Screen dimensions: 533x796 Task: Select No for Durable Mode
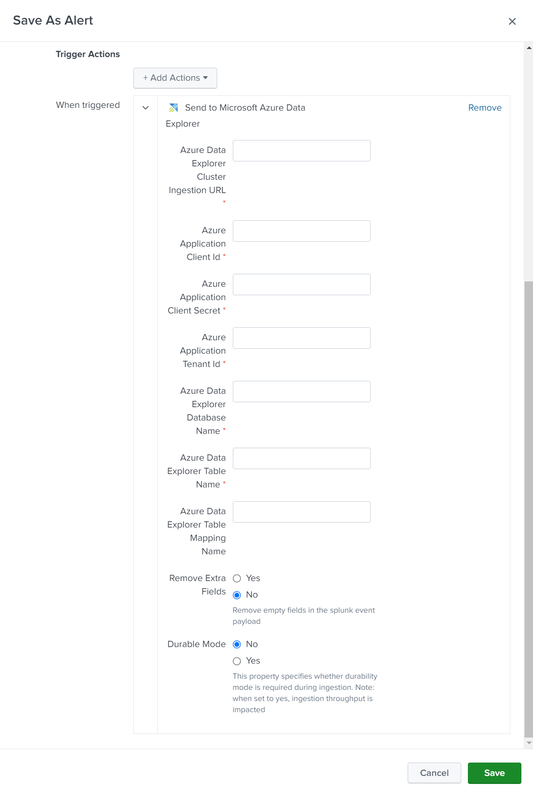(x=237, y=644)
